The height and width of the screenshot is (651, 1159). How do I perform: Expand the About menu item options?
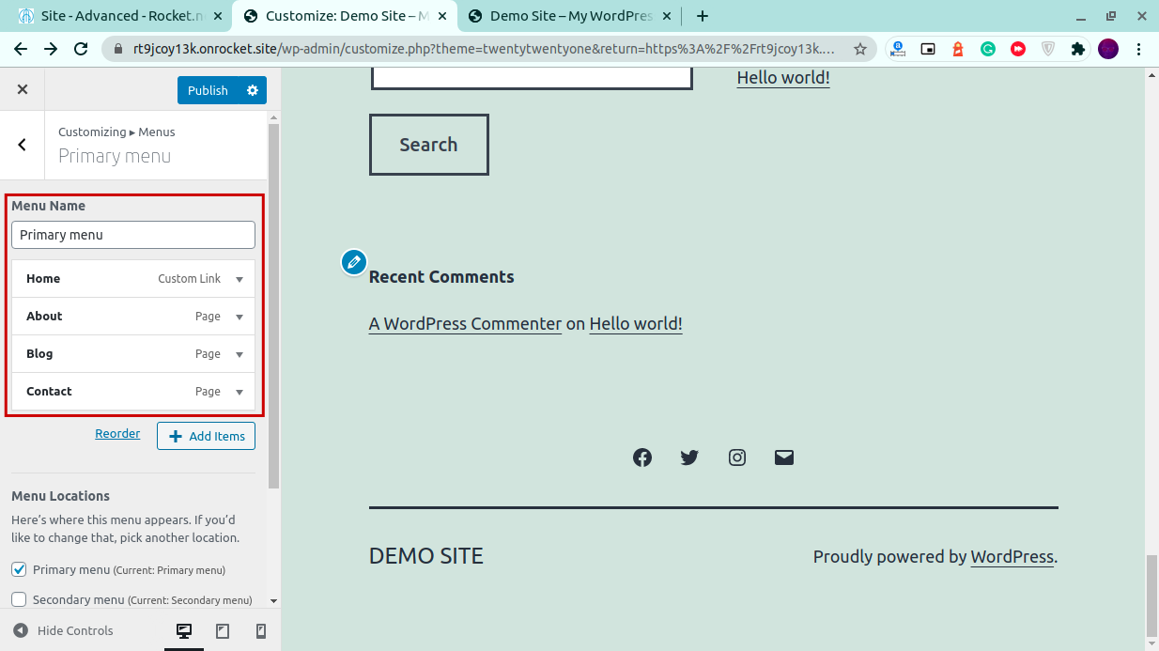click(240, 317)
